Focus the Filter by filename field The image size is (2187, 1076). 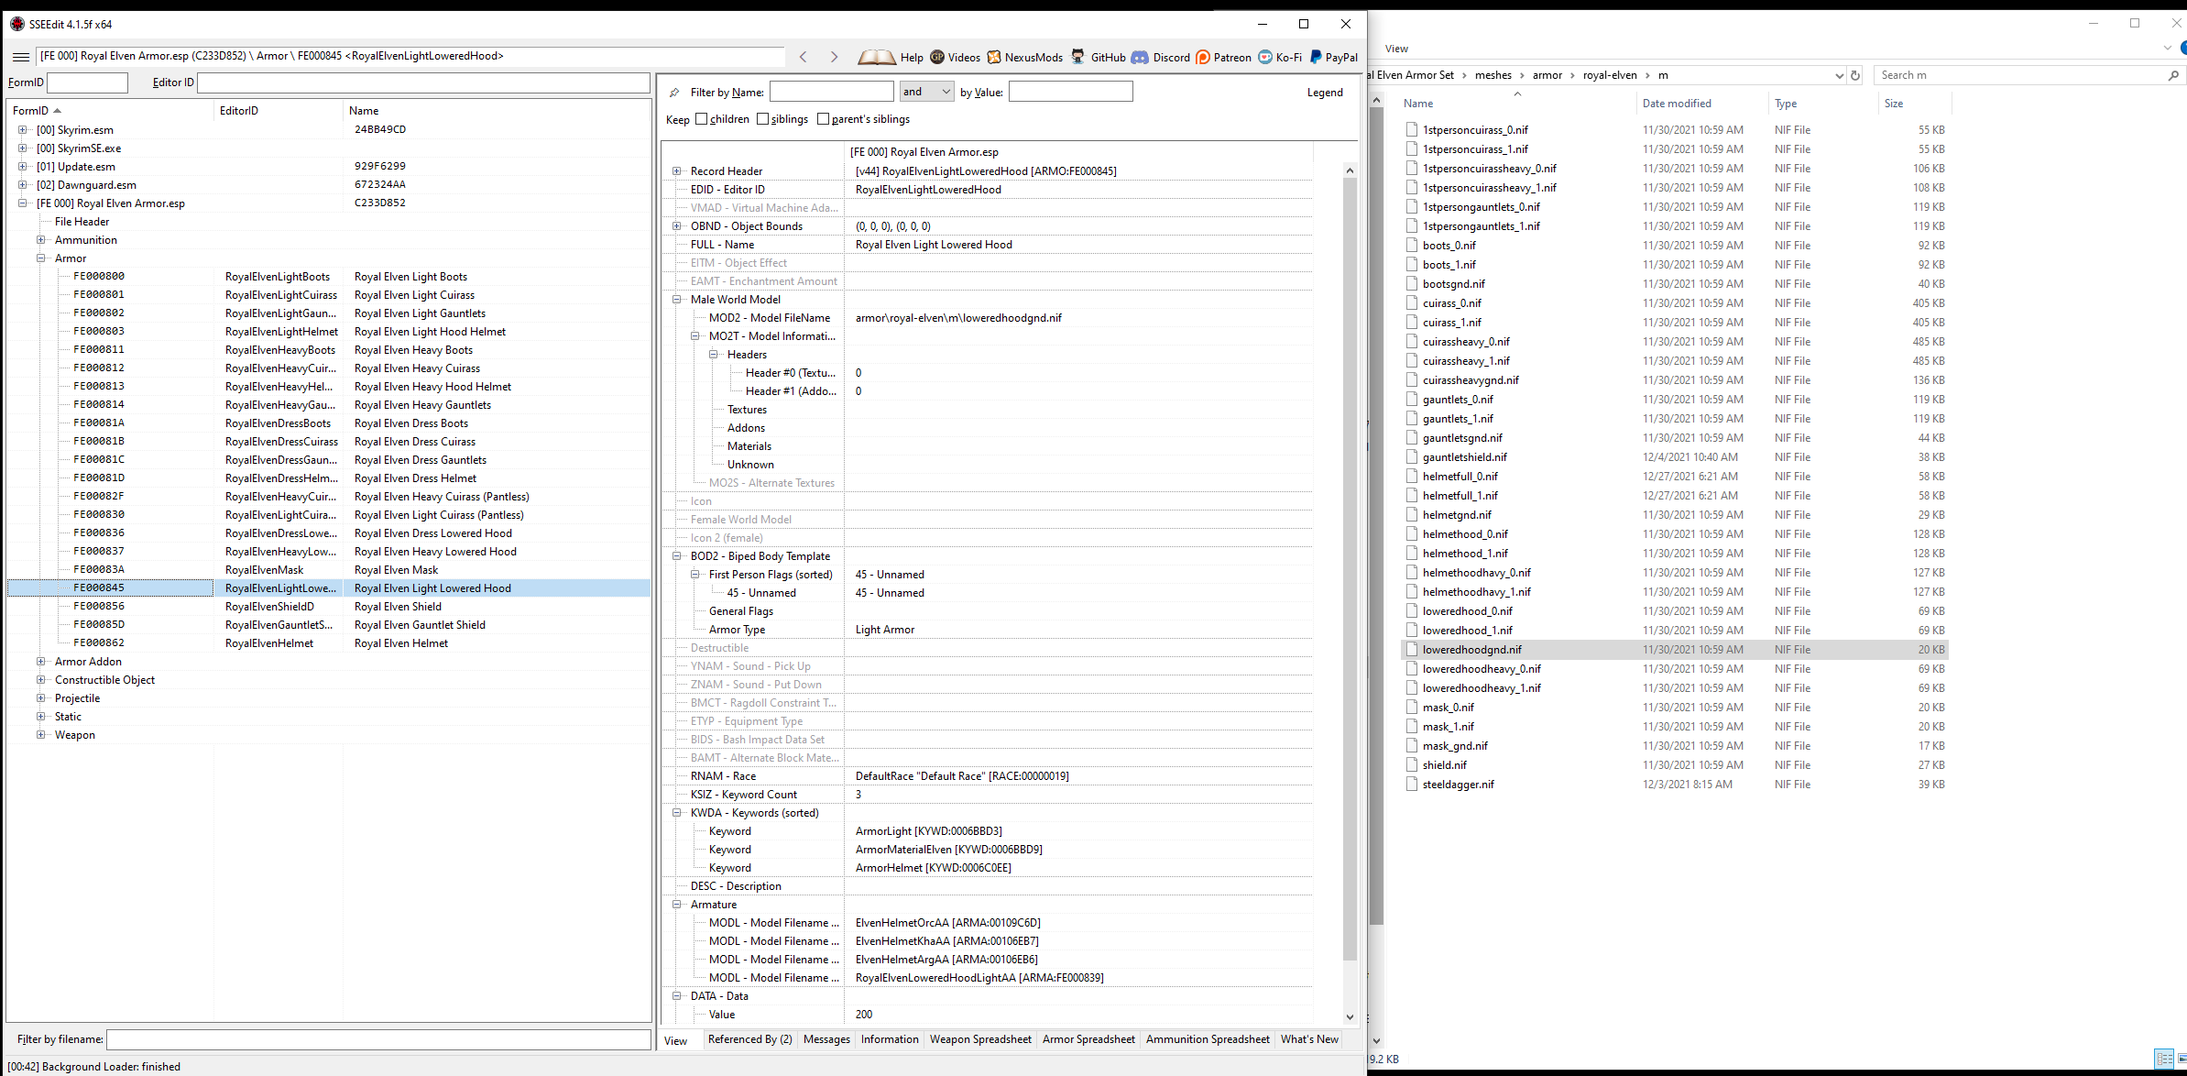[x=378, y=1039]
